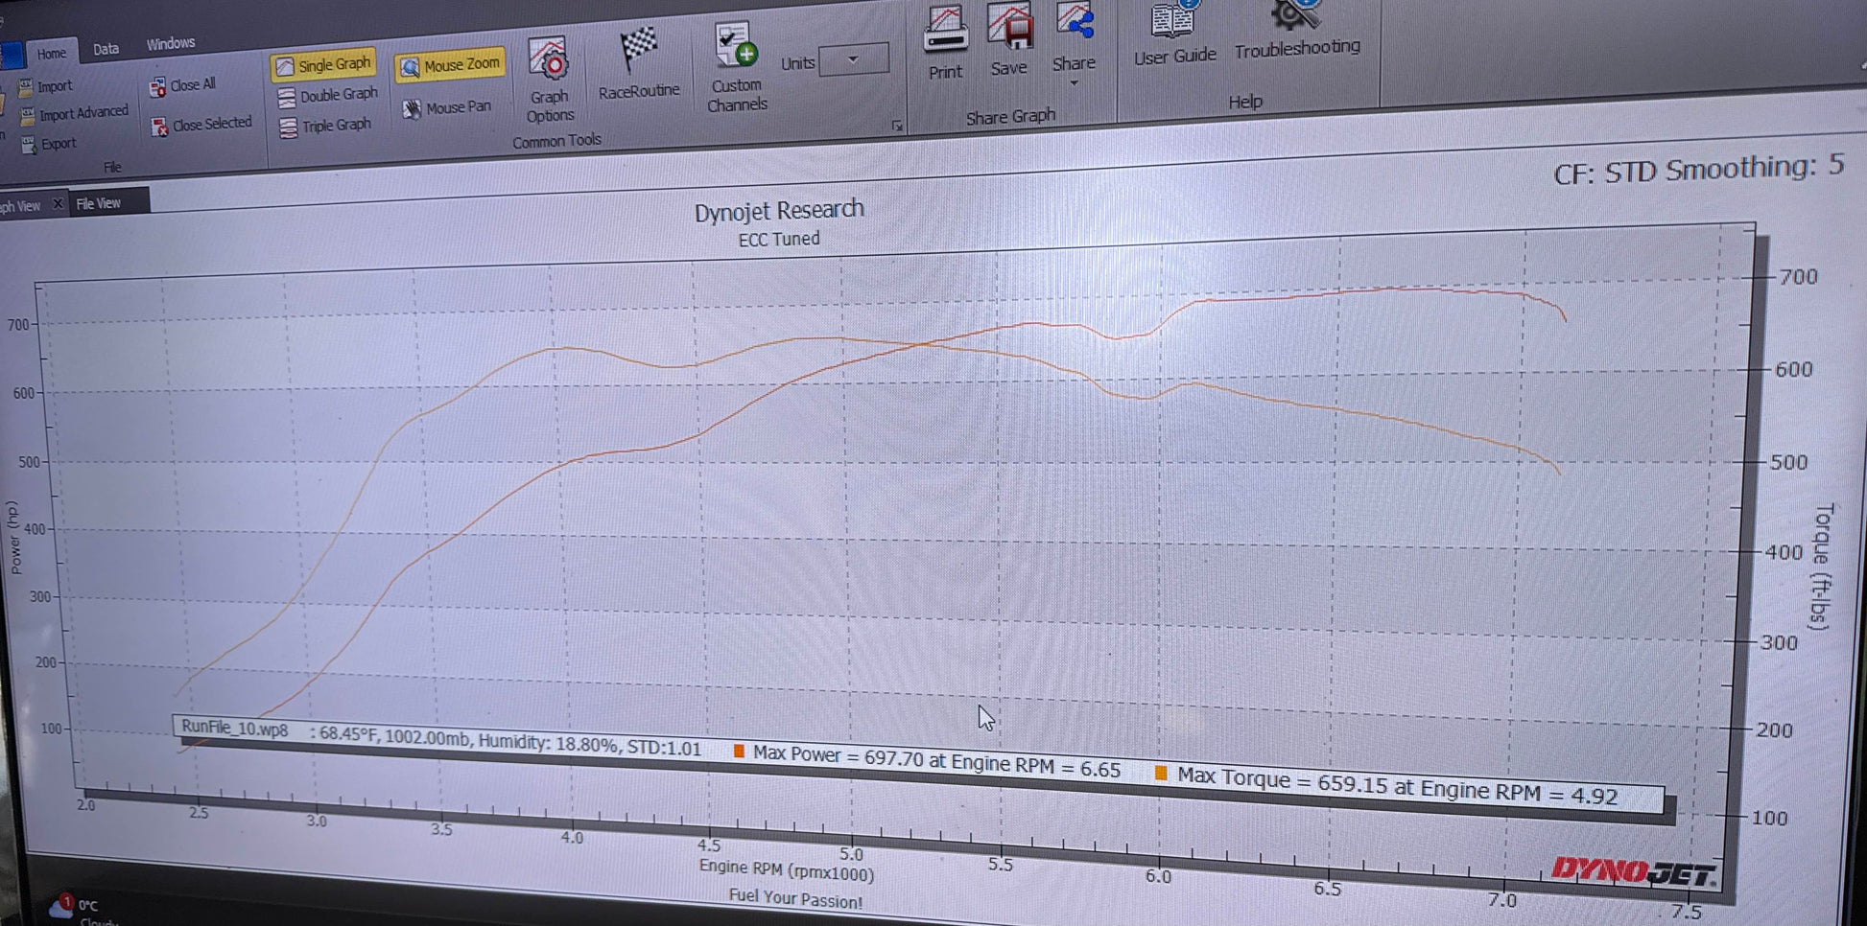
Task: Print the graph
Action: (945, 43)
